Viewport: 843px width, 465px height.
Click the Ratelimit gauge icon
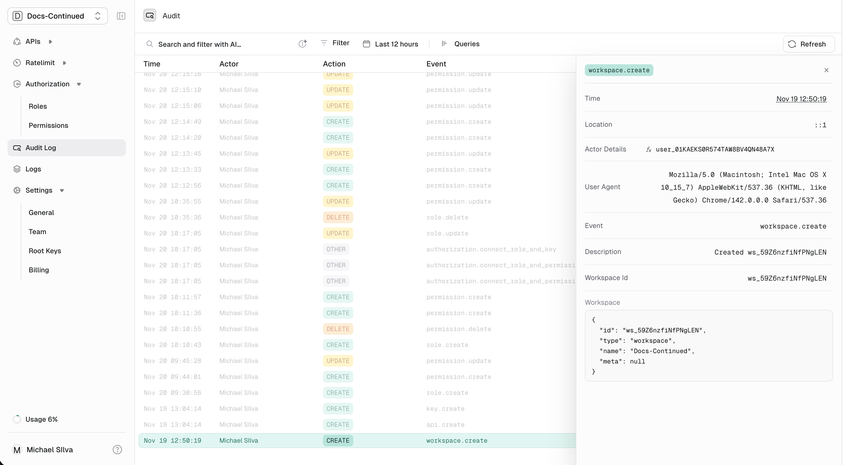[x=17, y=63]
